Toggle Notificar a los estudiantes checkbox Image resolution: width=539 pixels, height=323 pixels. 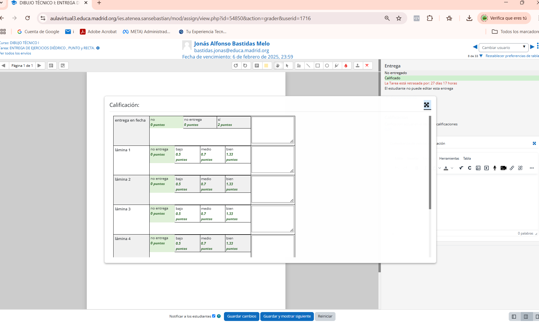click(214, 316)
